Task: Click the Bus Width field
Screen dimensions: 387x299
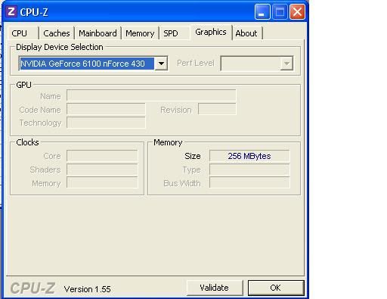Action: tap(249, 182)
